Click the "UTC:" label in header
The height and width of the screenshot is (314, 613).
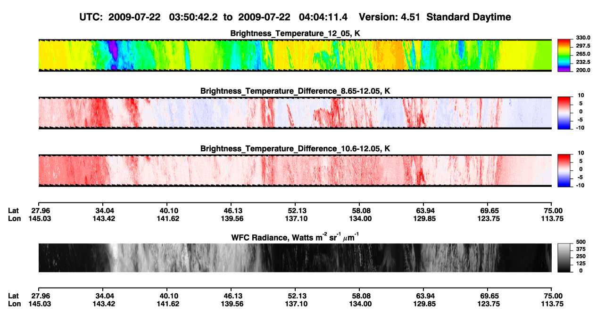click(91, 17)
